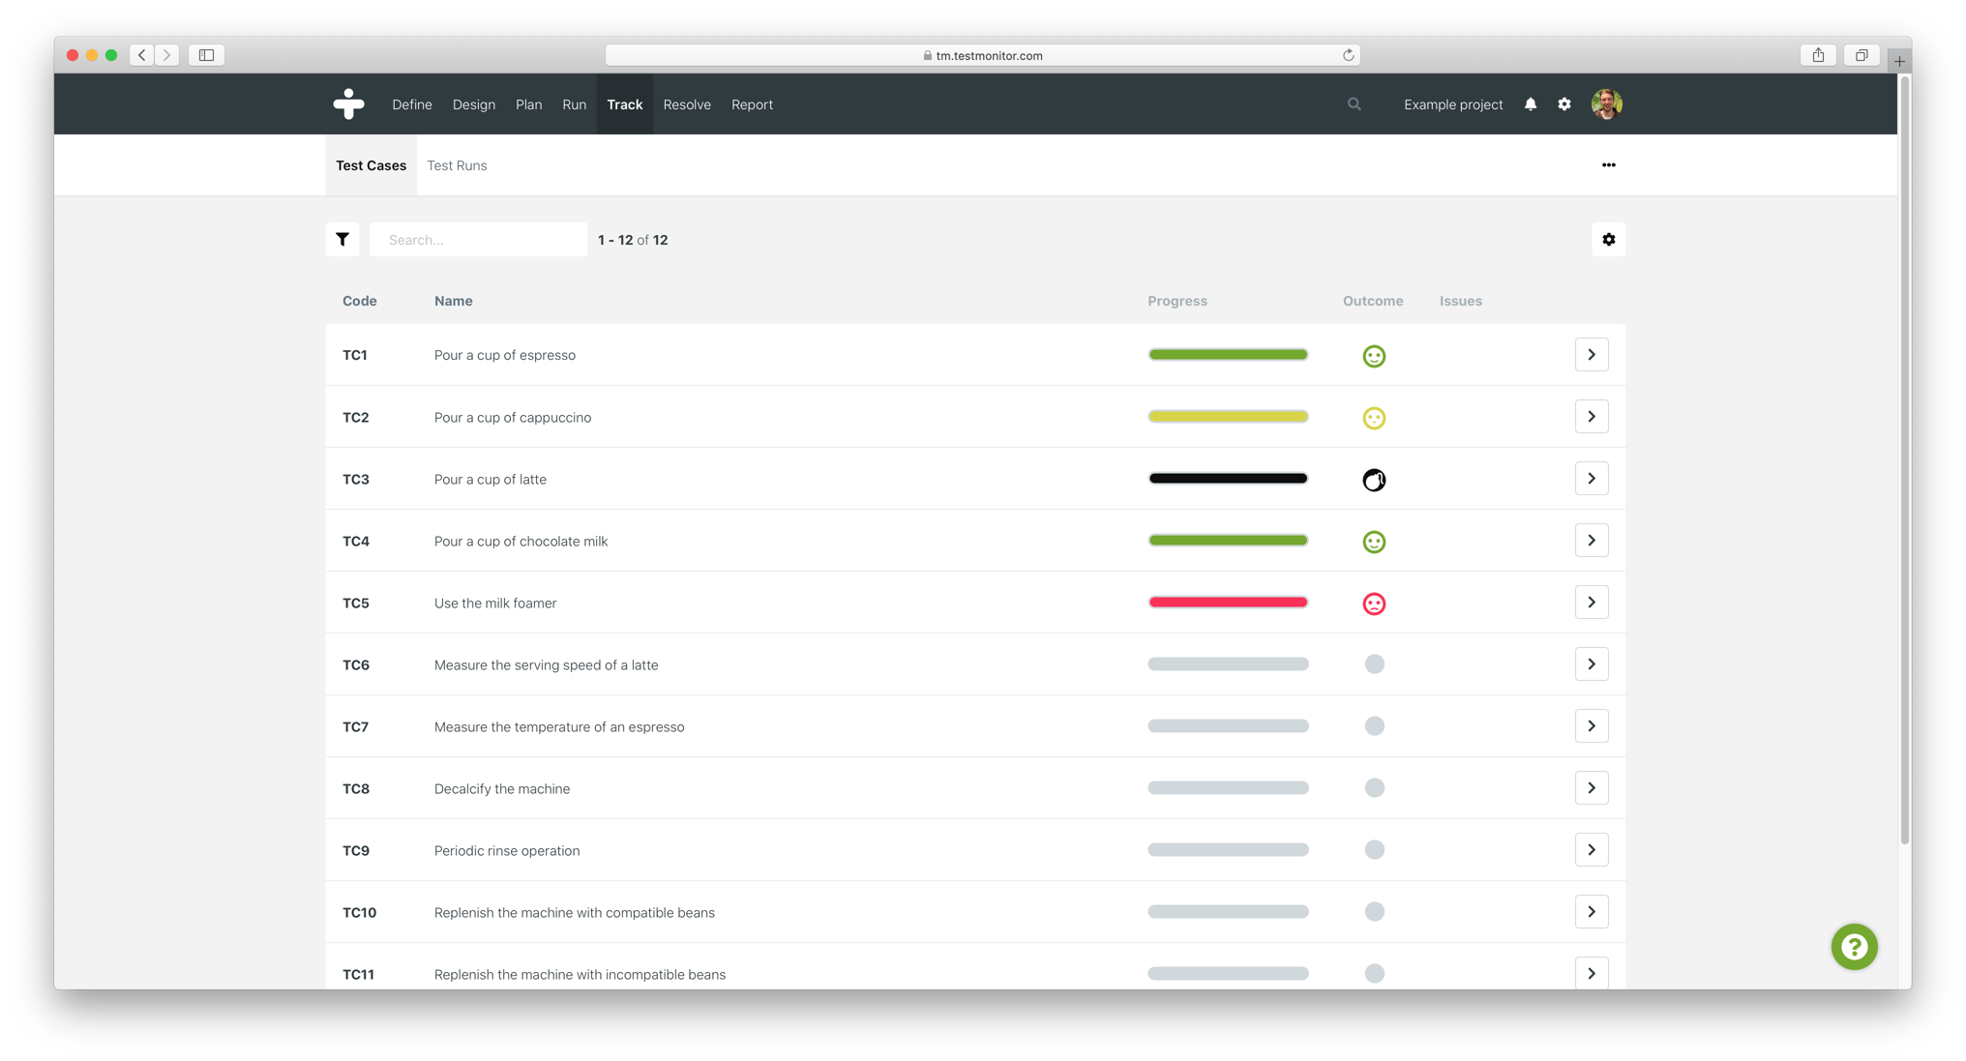Click inside the Search field
The height and width of the screenshot is (1061, 1966).
[478, 239]
